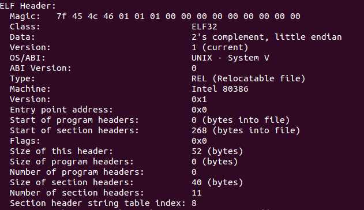Click the 40 (bytes) section header size
Screen dimensions: 364x210
tap(217, 182)
